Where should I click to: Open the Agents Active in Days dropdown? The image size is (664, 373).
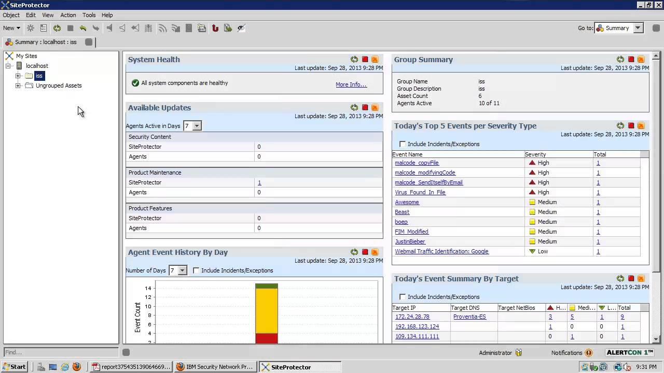tap(197, 126)
